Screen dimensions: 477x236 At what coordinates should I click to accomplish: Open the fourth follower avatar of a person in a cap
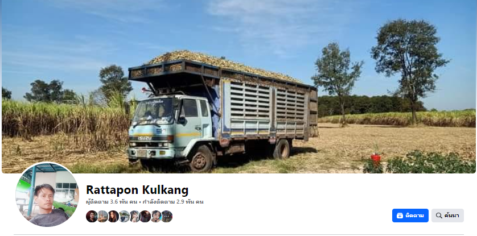(x=124, y=217)
